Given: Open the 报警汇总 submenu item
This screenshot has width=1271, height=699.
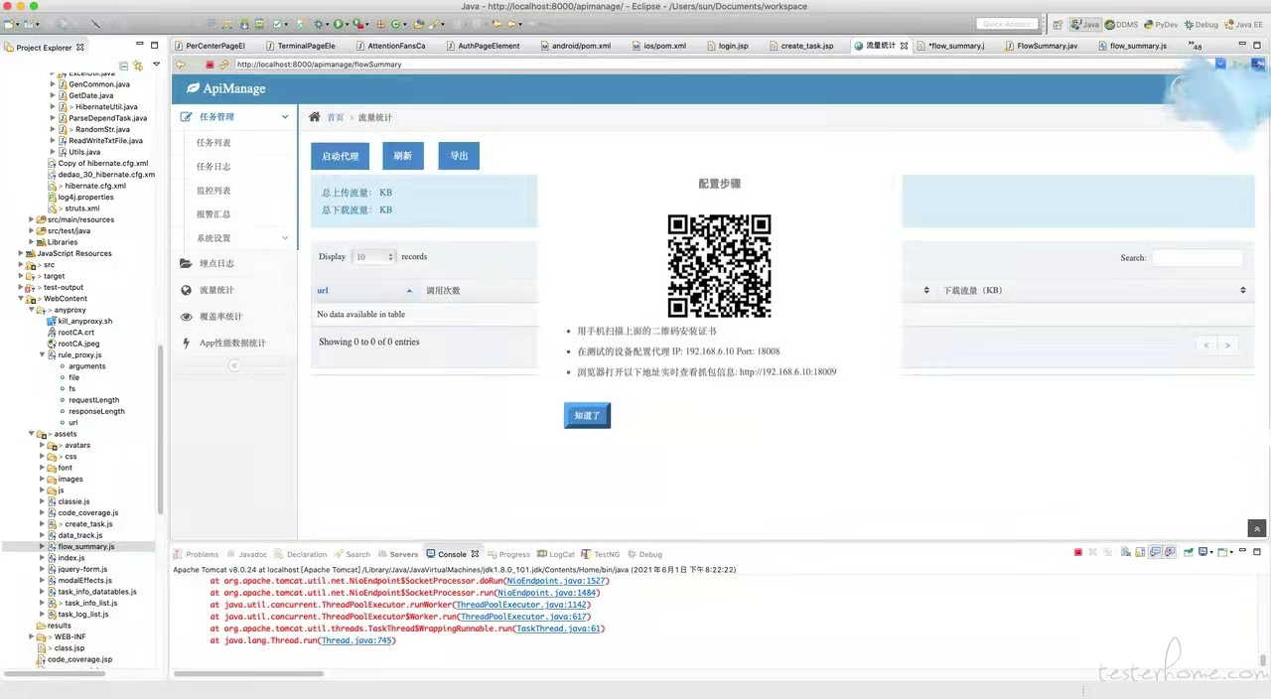Looking at the screenshot, I should click(x=213, y=214).
